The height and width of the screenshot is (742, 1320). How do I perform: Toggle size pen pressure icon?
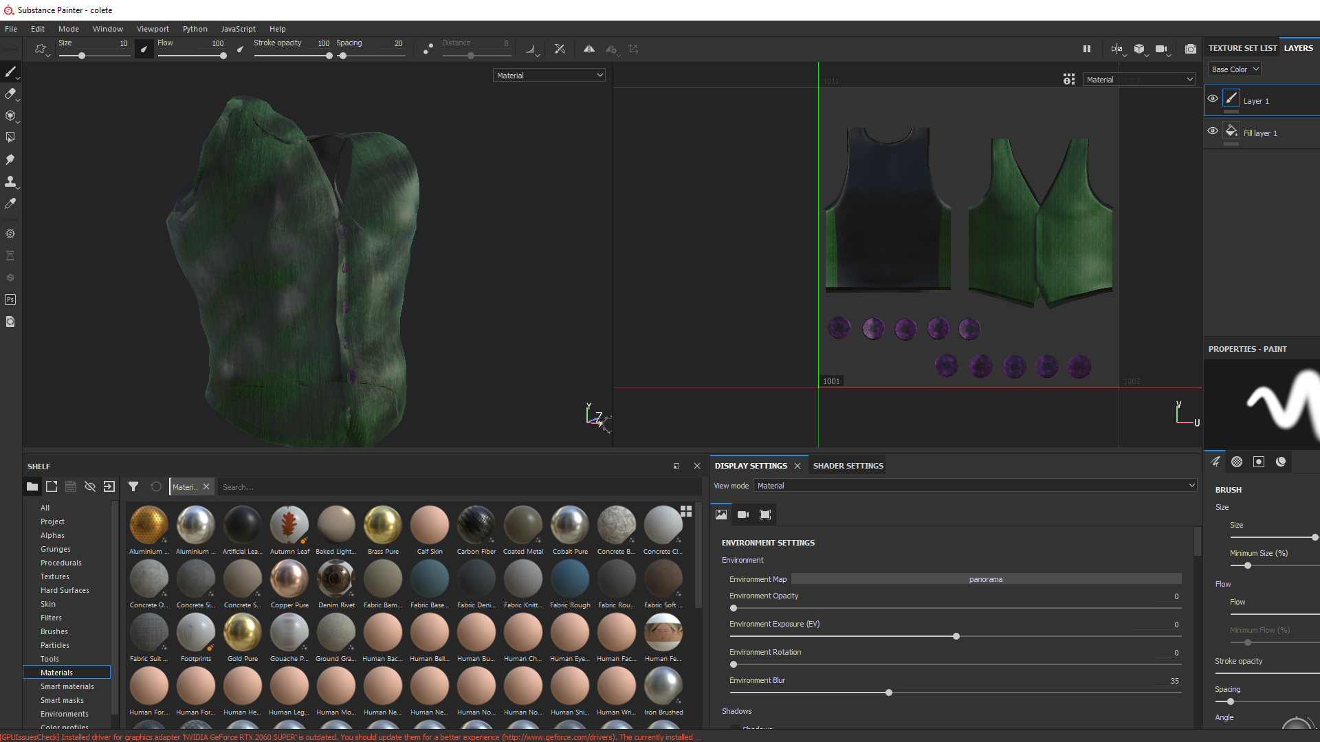click(144, 49)
